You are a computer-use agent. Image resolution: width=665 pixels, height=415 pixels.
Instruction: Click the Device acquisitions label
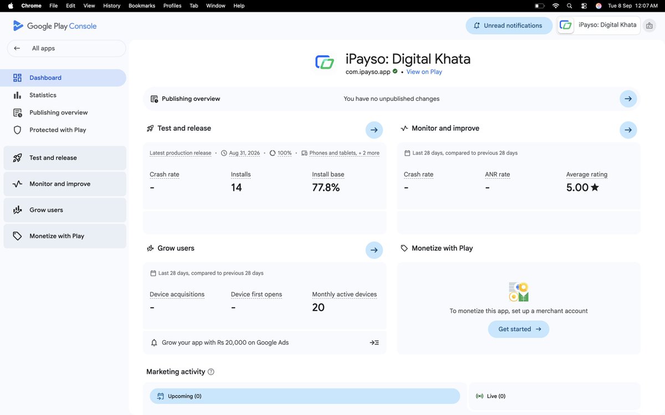(x=177, y=294)
